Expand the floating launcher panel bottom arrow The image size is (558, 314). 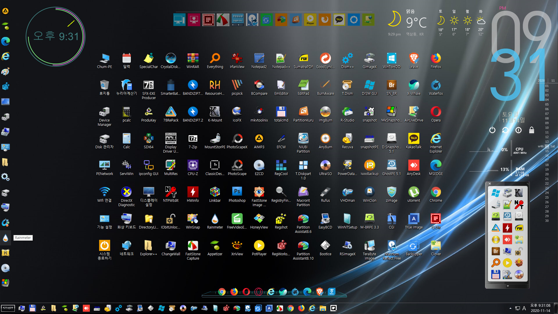click(x=508, y=286)
